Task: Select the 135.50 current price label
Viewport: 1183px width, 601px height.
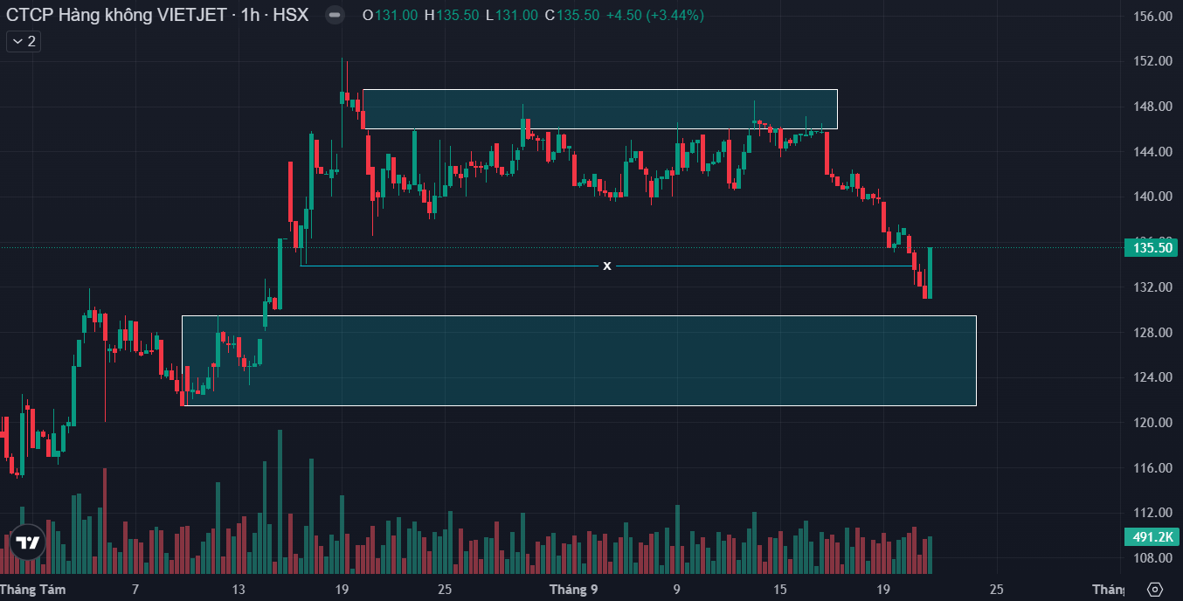Action: [1152, 248]
